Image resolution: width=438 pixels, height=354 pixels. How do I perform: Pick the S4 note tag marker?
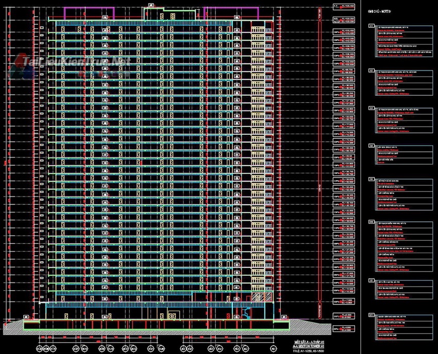372,146
